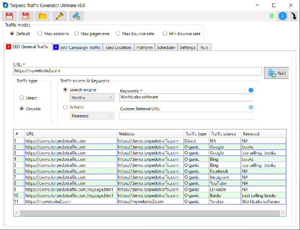Click the blue linked circles toolbar icon

(x=76, y=16)
